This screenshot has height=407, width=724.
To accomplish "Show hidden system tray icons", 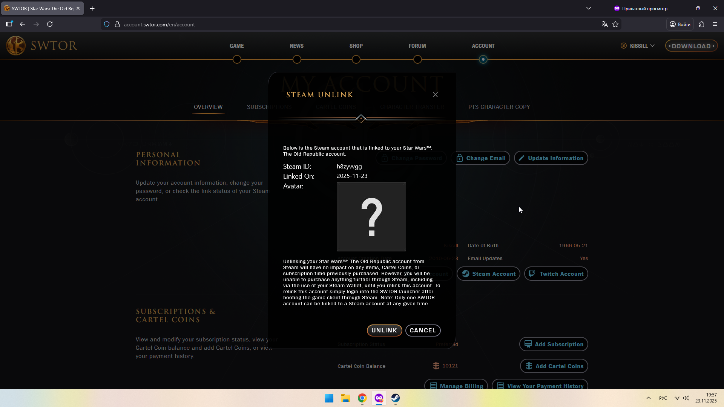I will [x=649, y=398].
